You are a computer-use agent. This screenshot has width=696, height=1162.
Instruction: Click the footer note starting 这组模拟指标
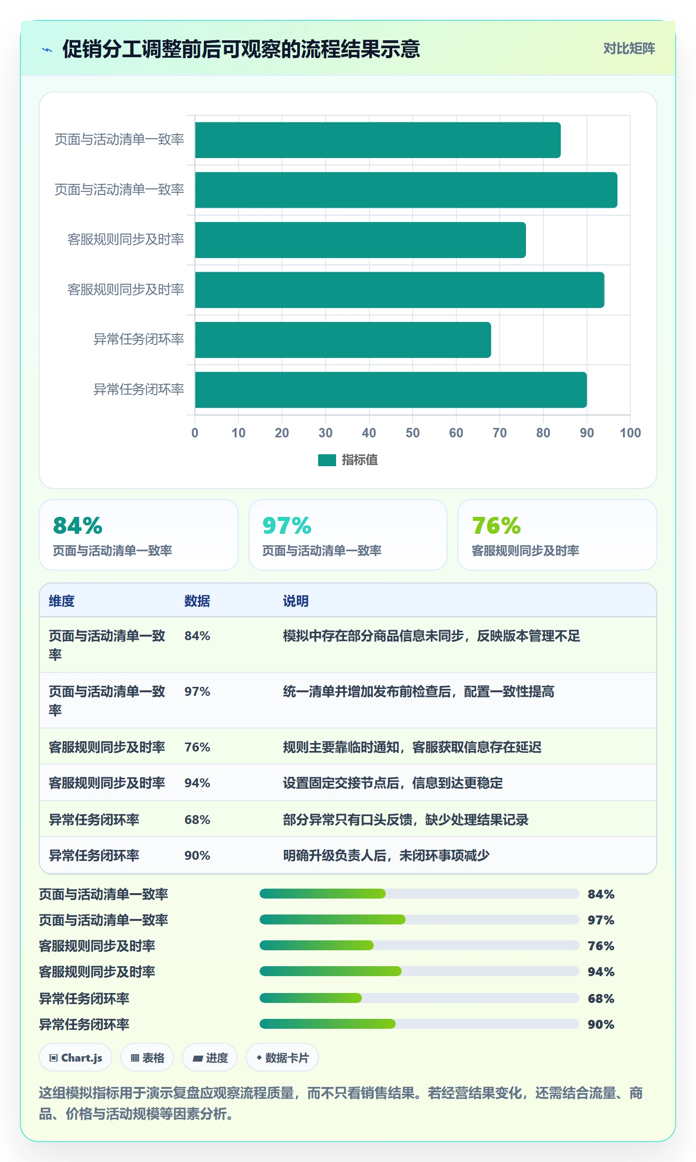click(x=341, y=1103)
